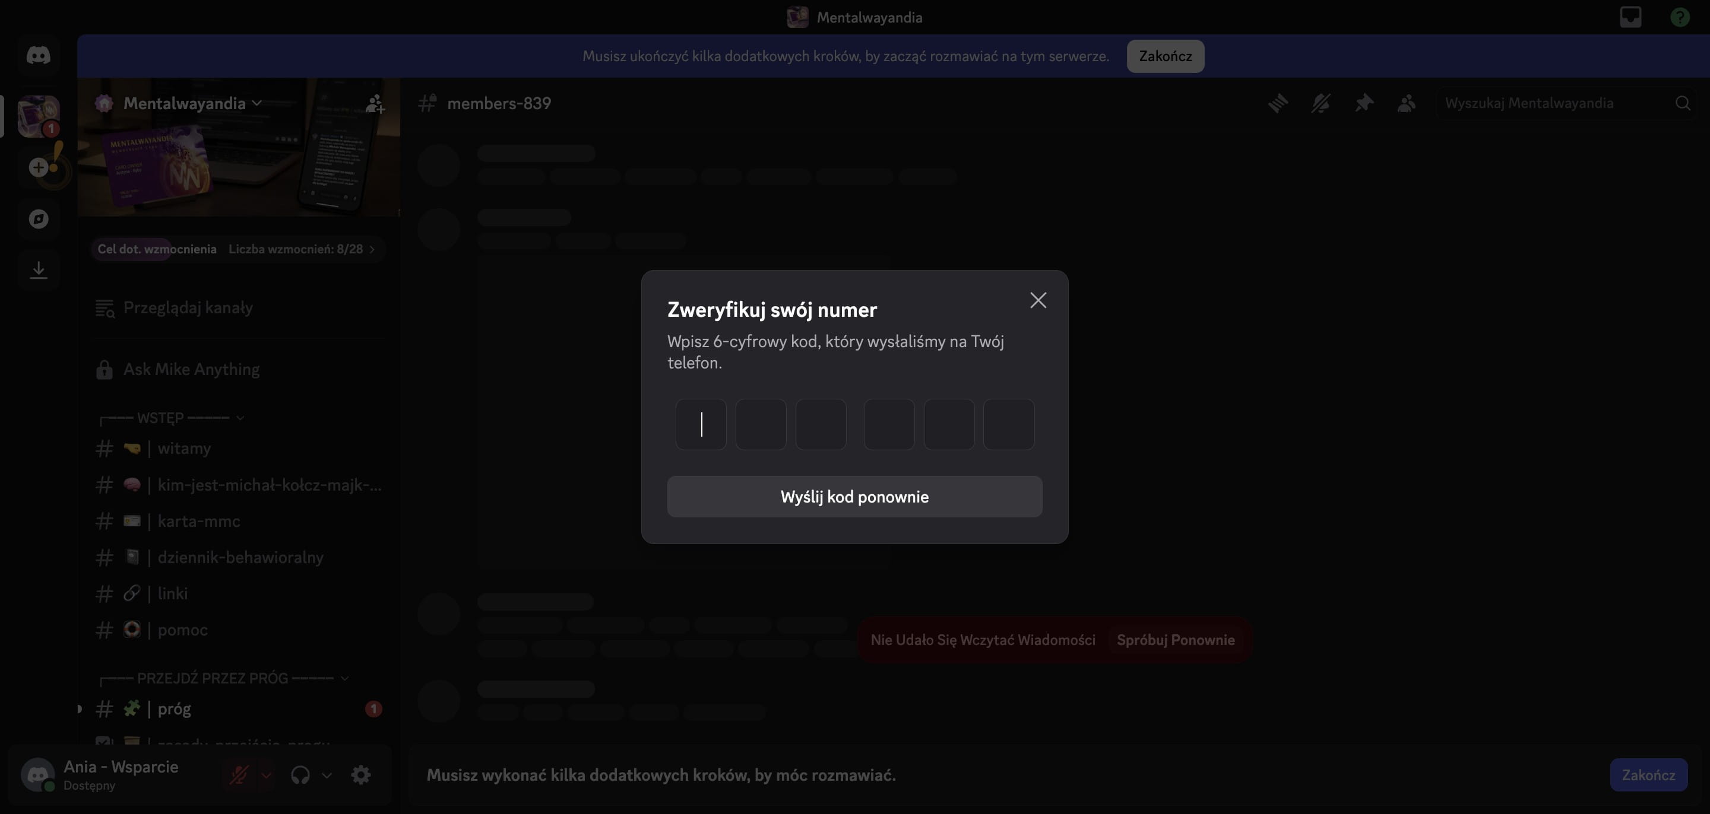Click the red próg unread badge

pos(373,708)
